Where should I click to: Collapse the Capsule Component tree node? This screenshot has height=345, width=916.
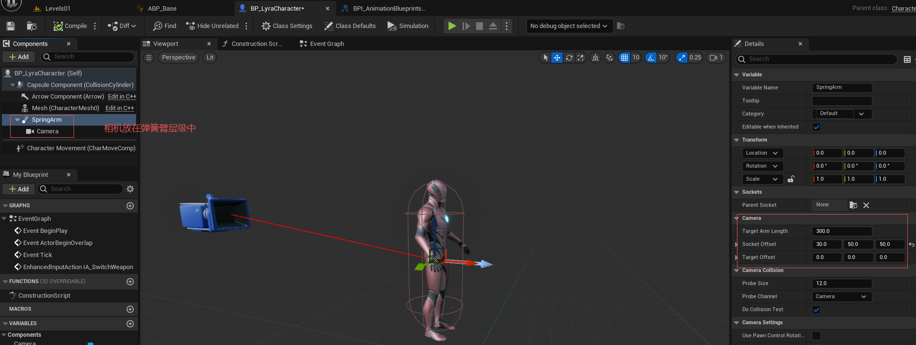click(x=13, y=85)
